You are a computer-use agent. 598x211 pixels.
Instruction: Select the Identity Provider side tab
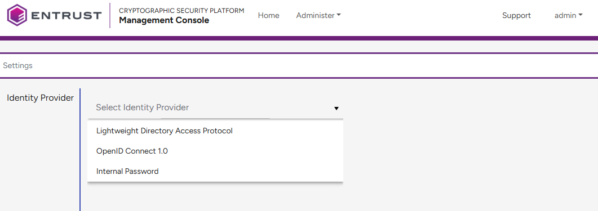pos(40,98)
